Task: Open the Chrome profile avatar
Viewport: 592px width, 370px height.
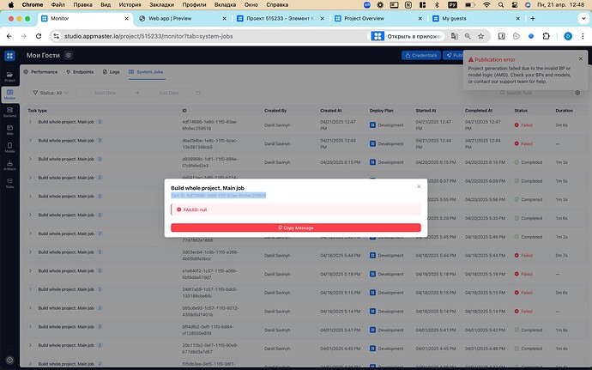Action: coord(568,36)
